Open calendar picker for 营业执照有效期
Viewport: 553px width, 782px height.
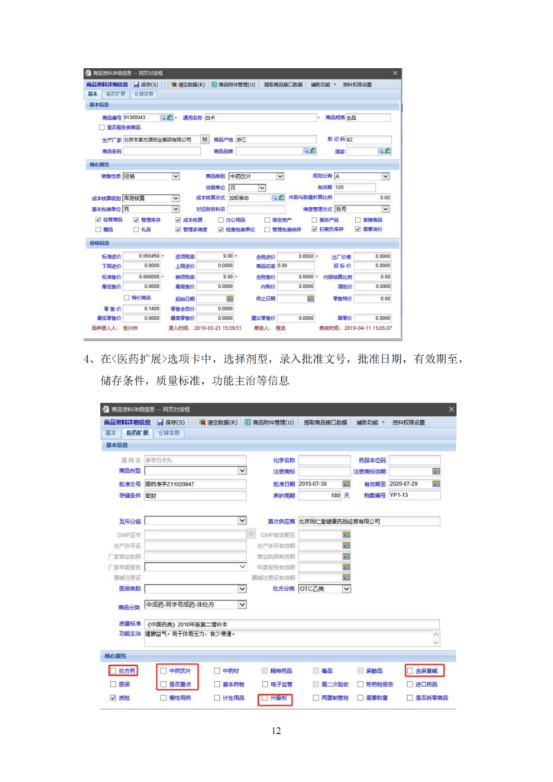click(346, 557)
